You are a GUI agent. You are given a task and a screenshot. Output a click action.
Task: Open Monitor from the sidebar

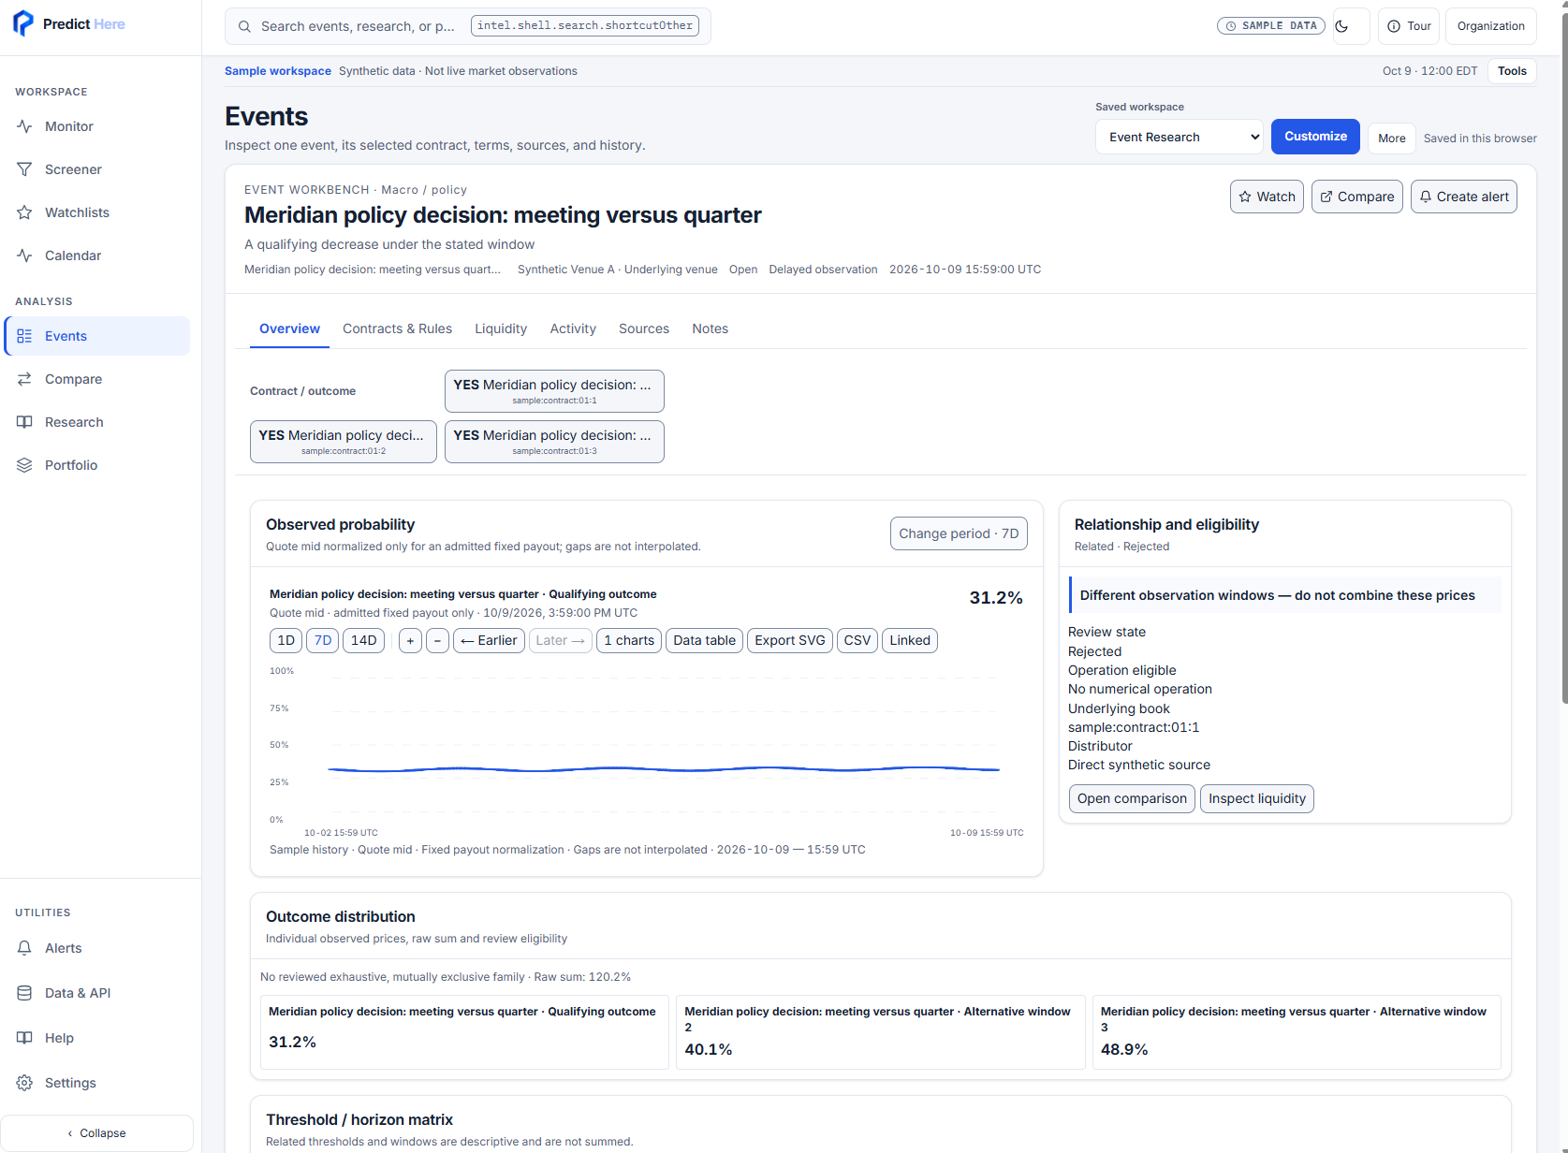click(x=96, y=126)
